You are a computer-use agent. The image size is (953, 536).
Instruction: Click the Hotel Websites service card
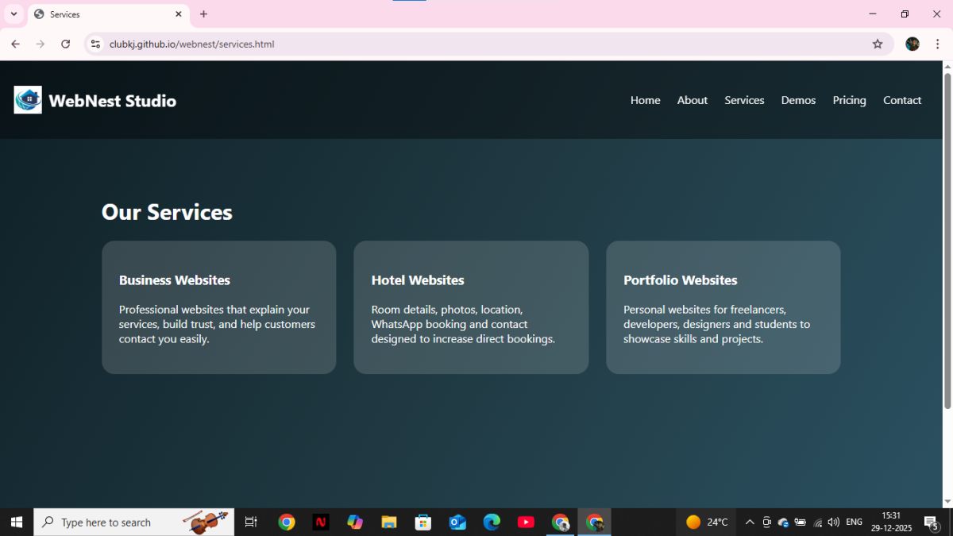pyautogui.click(x=471, y=307)
